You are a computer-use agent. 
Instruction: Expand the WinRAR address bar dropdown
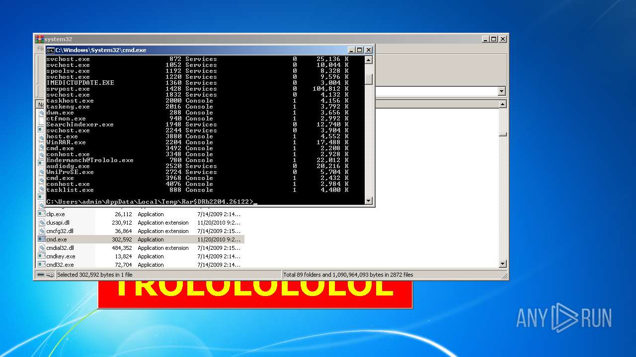tap(501, 91)
